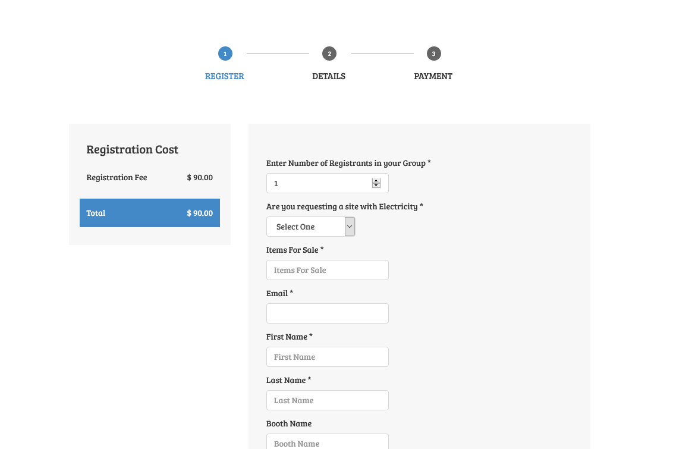Click the step 1 circle icon

click(225, 54)
